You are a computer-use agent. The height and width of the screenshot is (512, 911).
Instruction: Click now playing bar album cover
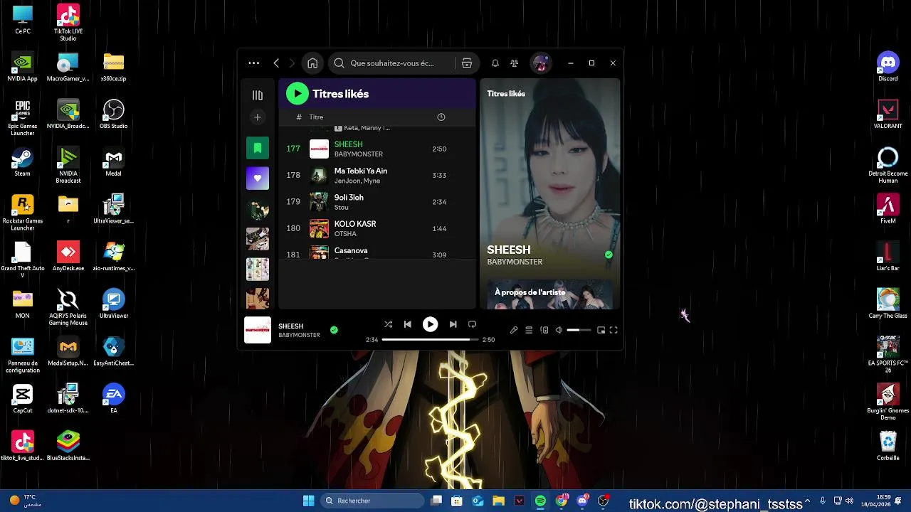tap(258, 330)
